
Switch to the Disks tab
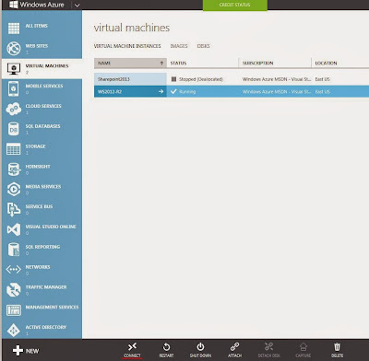(204, 46)
